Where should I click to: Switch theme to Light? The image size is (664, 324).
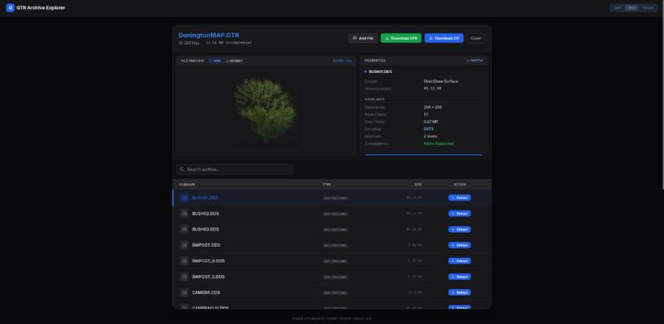tap(618, 7)
